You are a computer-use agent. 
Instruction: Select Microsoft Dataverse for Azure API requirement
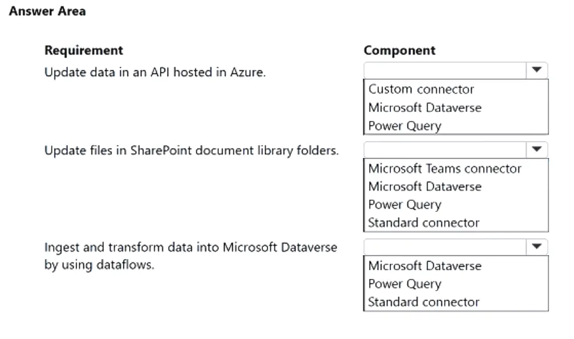[x=425, y=107]
